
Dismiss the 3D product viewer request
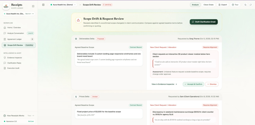click(x=212, y=84)
